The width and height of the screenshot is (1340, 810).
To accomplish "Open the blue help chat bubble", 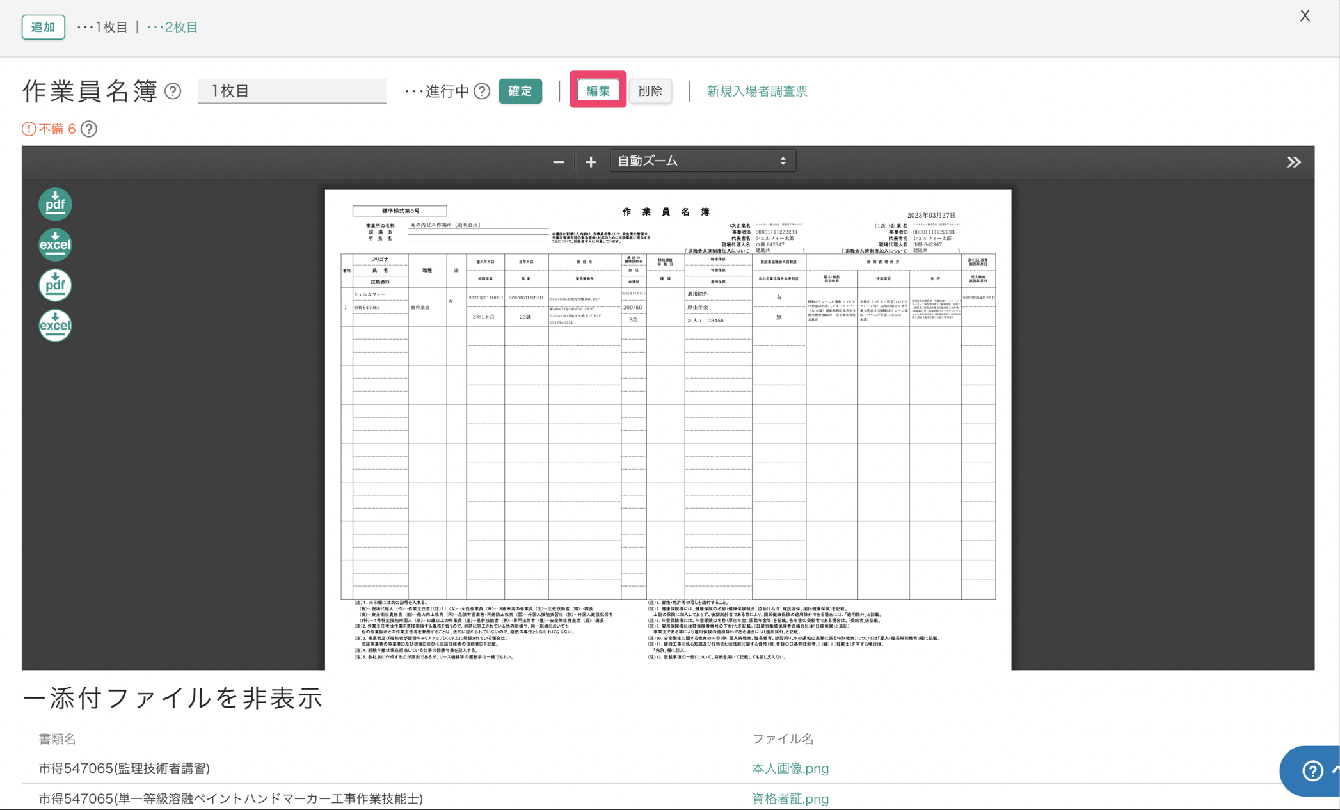I will [x=1312, y=770].
